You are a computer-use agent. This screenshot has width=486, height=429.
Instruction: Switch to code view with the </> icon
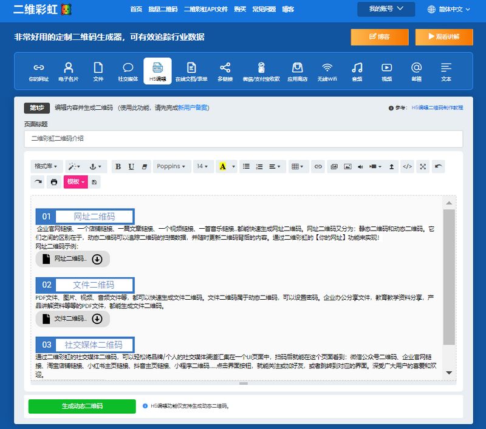[407, 166]
